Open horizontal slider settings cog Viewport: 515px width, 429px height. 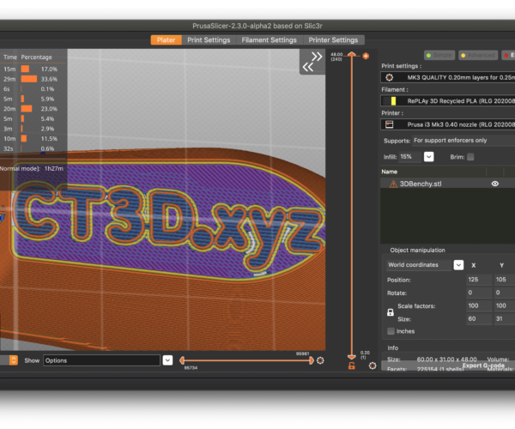pos(320,360)
